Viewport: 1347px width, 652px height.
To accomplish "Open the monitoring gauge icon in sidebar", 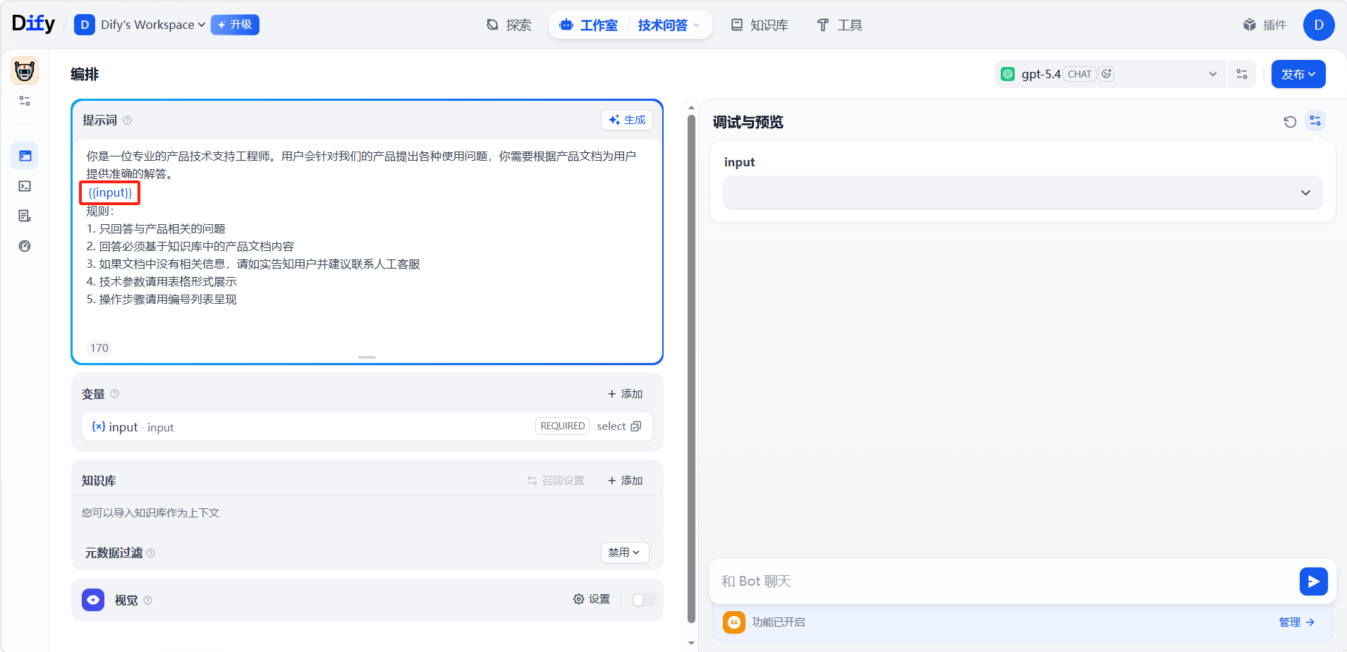I will coord(25,246).
